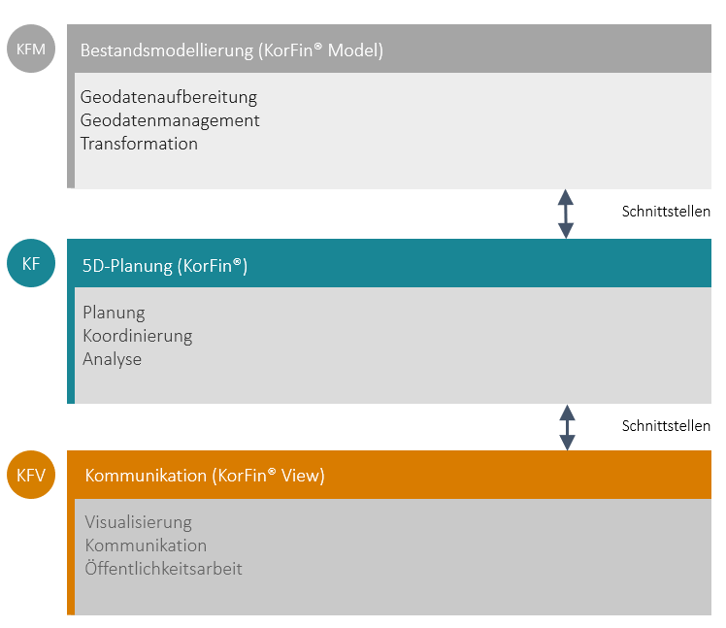Click the lower Schnittstellen label
Image resolution: width=726 pixels, height=628 pixels.
(x=666, y=426)
